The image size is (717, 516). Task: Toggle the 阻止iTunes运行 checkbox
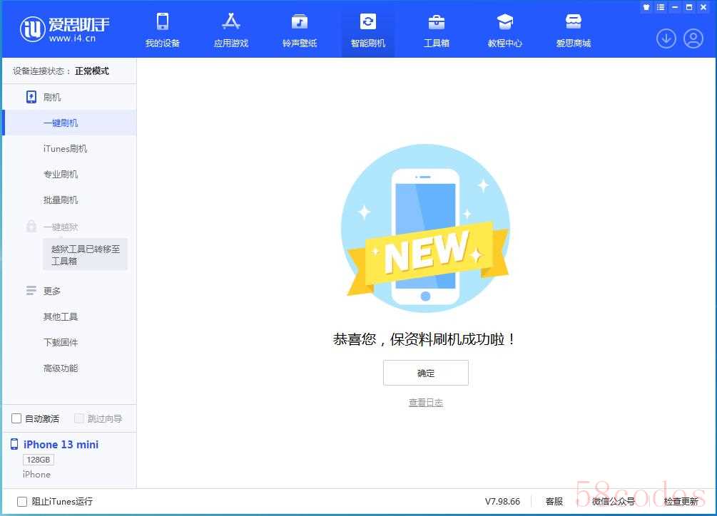point(22,501)
